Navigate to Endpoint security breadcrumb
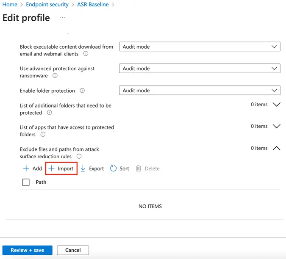 click(47, 5)
